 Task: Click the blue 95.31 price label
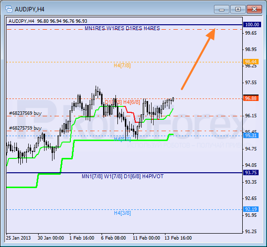pyautogui.click(x=251, y=136)
